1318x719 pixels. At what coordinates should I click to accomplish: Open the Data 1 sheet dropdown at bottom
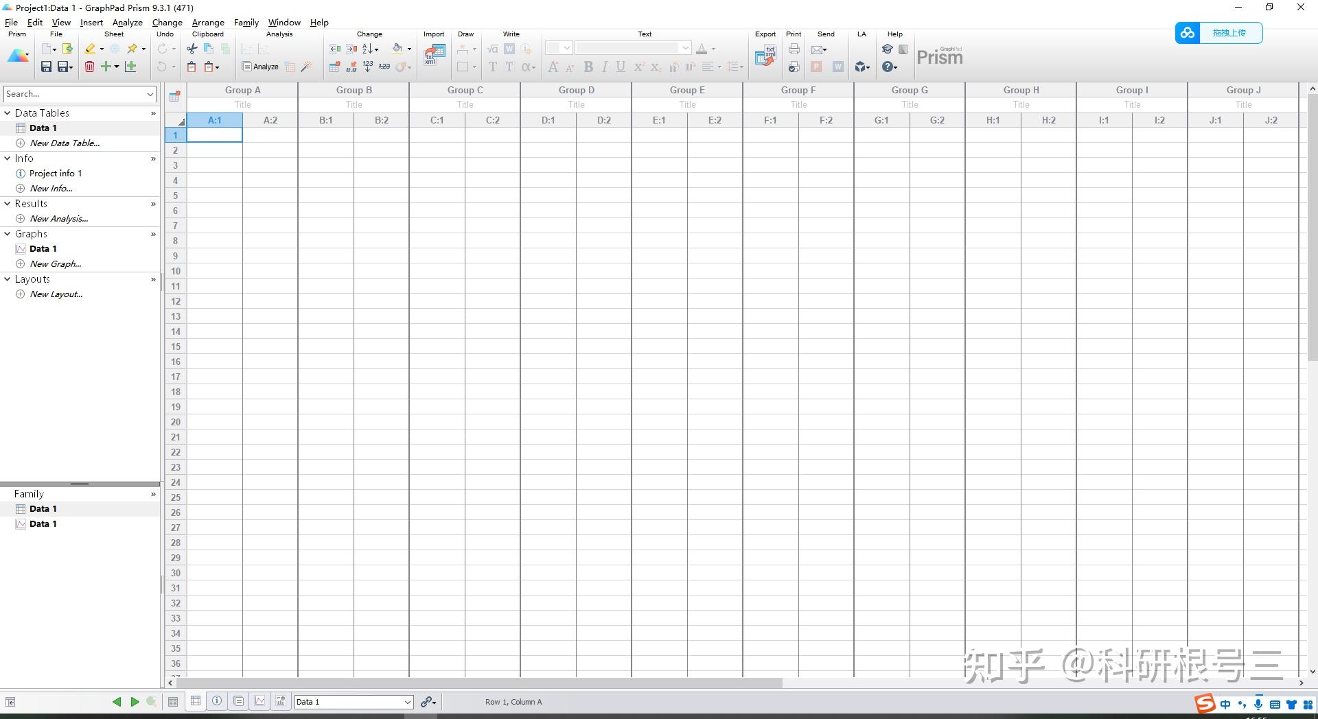pos(408,701)
